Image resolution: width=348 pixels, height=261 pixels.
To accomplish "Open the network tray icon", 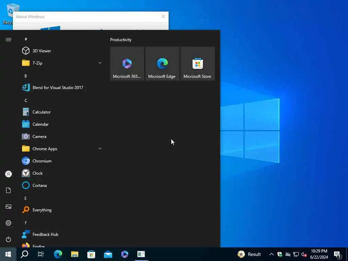I will 296,254.
